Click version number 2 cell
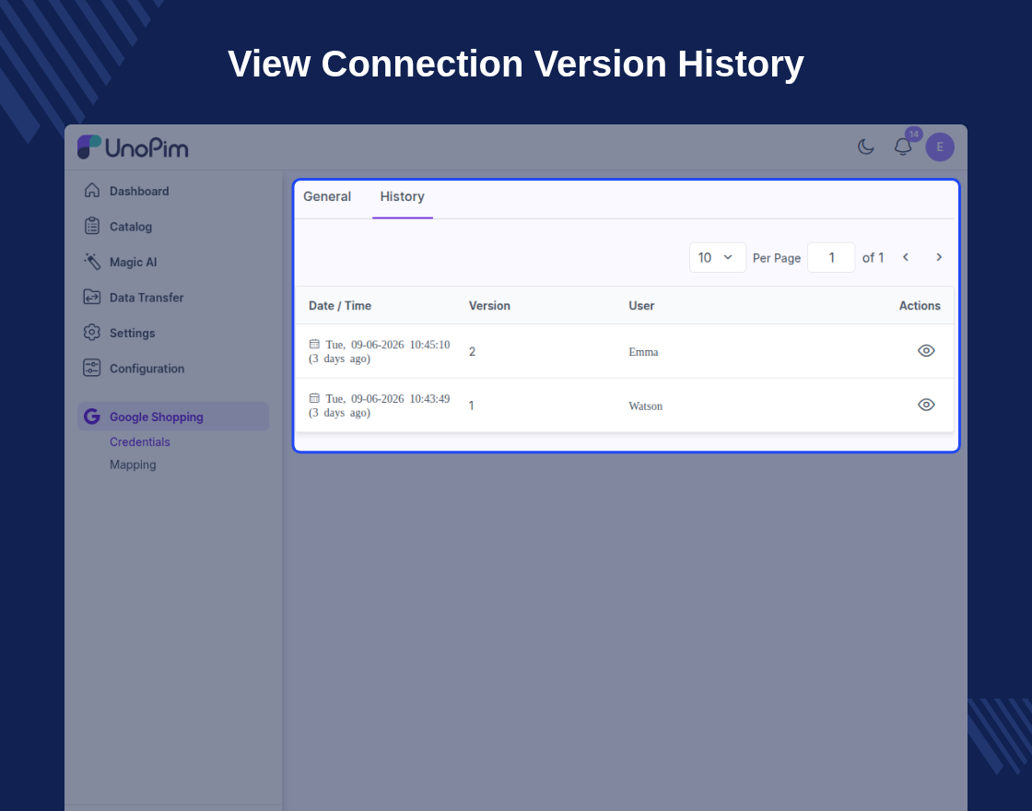Viewport: 1032px width, 811px height. tap(472, 351)
